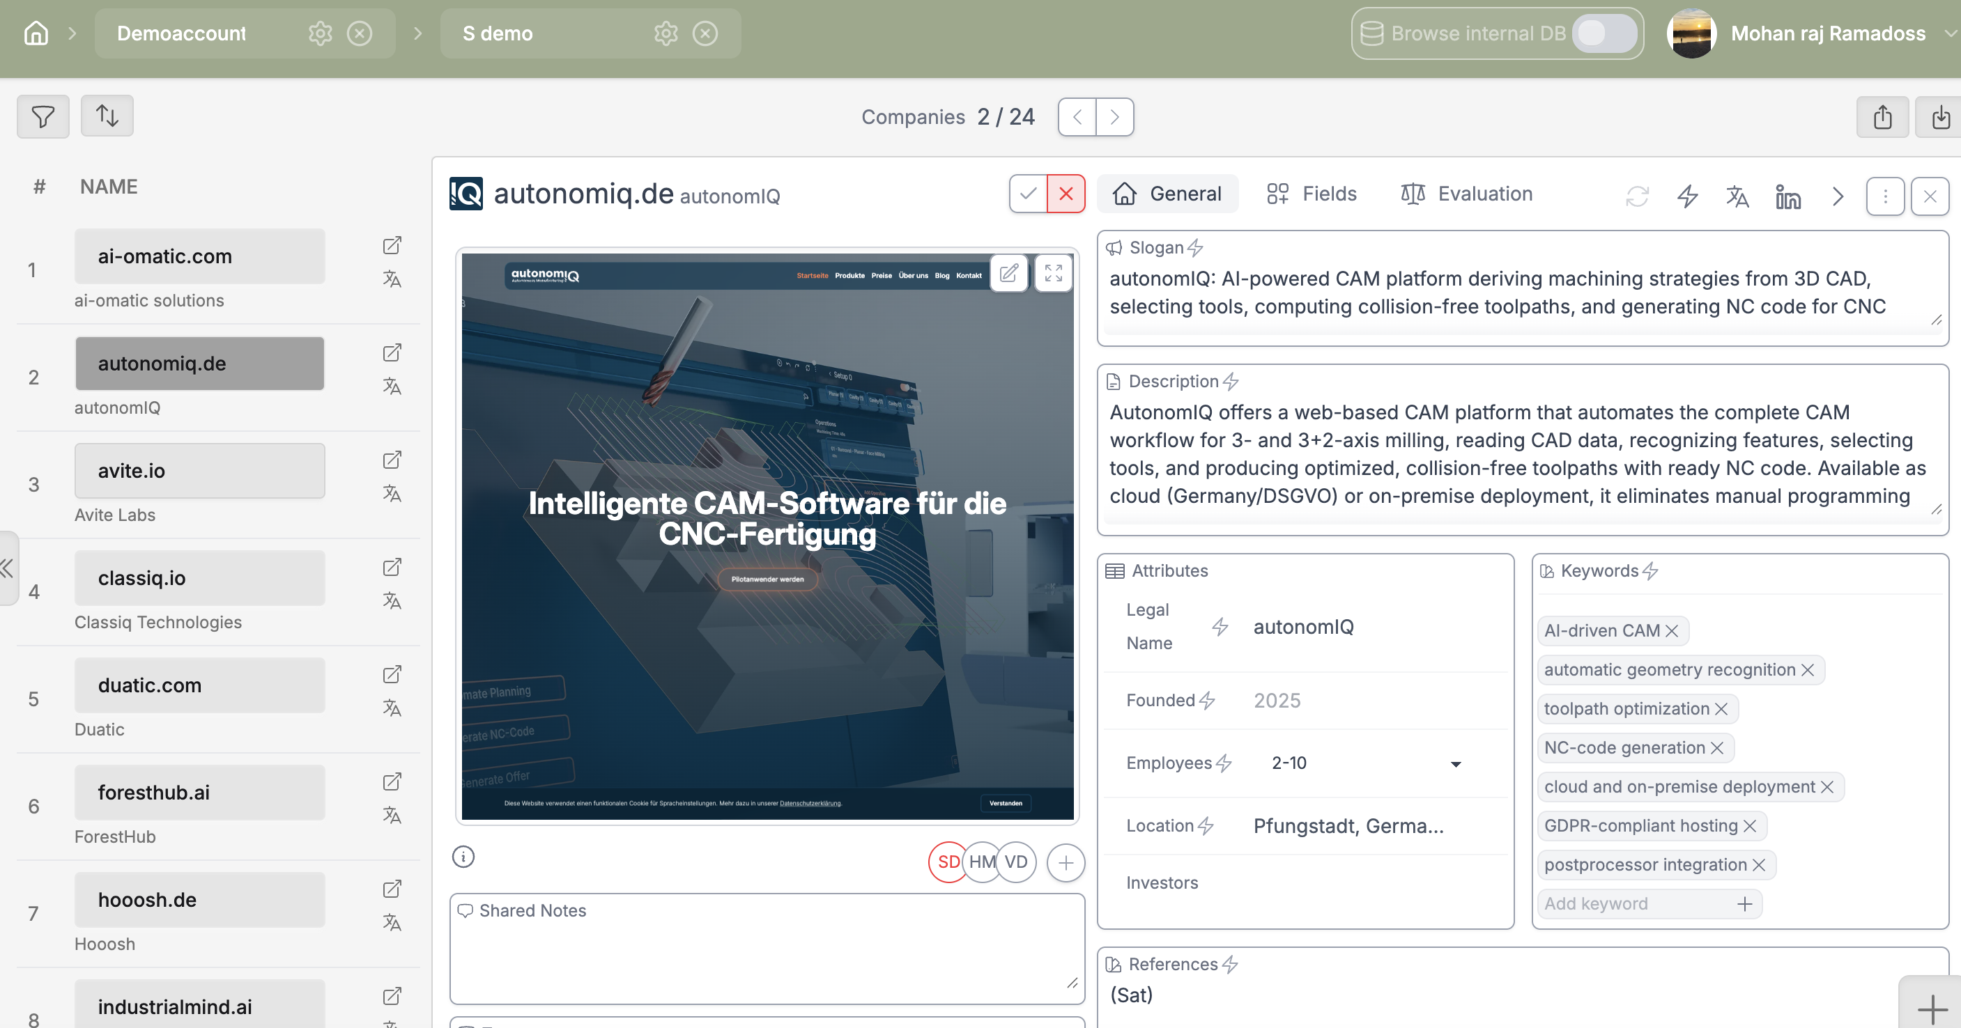Collapse the left sidebar chevron
The width and height of the screenshot is (1961, 1028).
click(x=8, y=568)
